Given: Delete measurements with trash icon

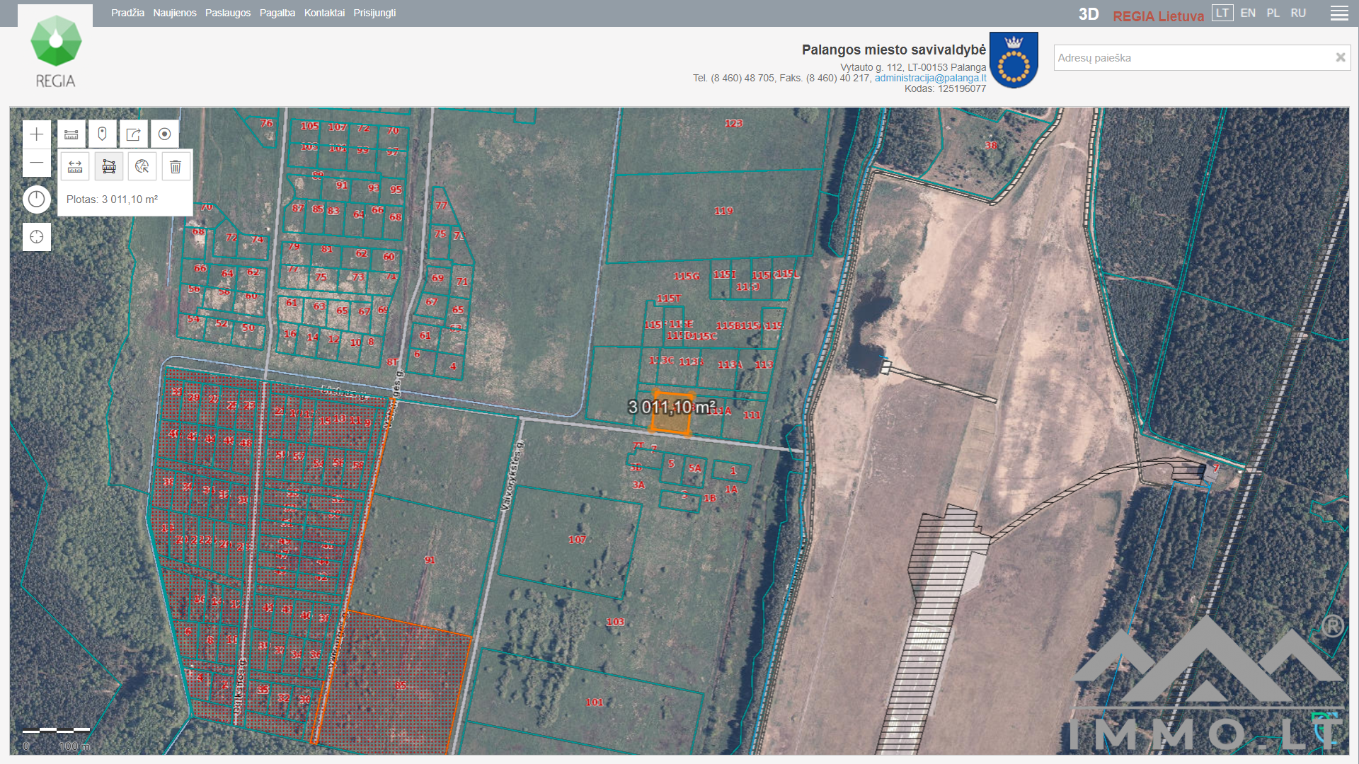Looking at the screenshot, I should click(176, 167).
